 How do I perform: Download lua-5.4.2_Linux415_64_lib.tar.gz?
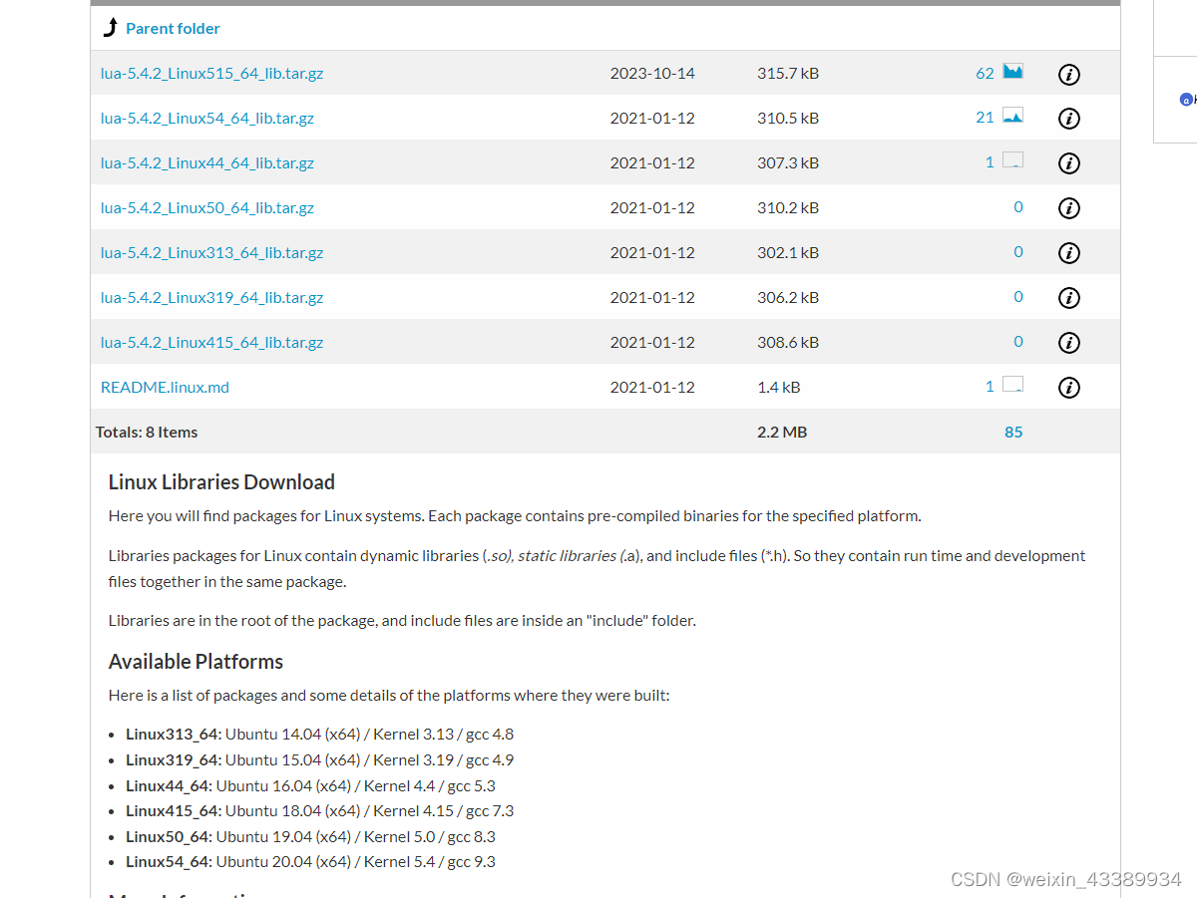(x=211, y=343)
